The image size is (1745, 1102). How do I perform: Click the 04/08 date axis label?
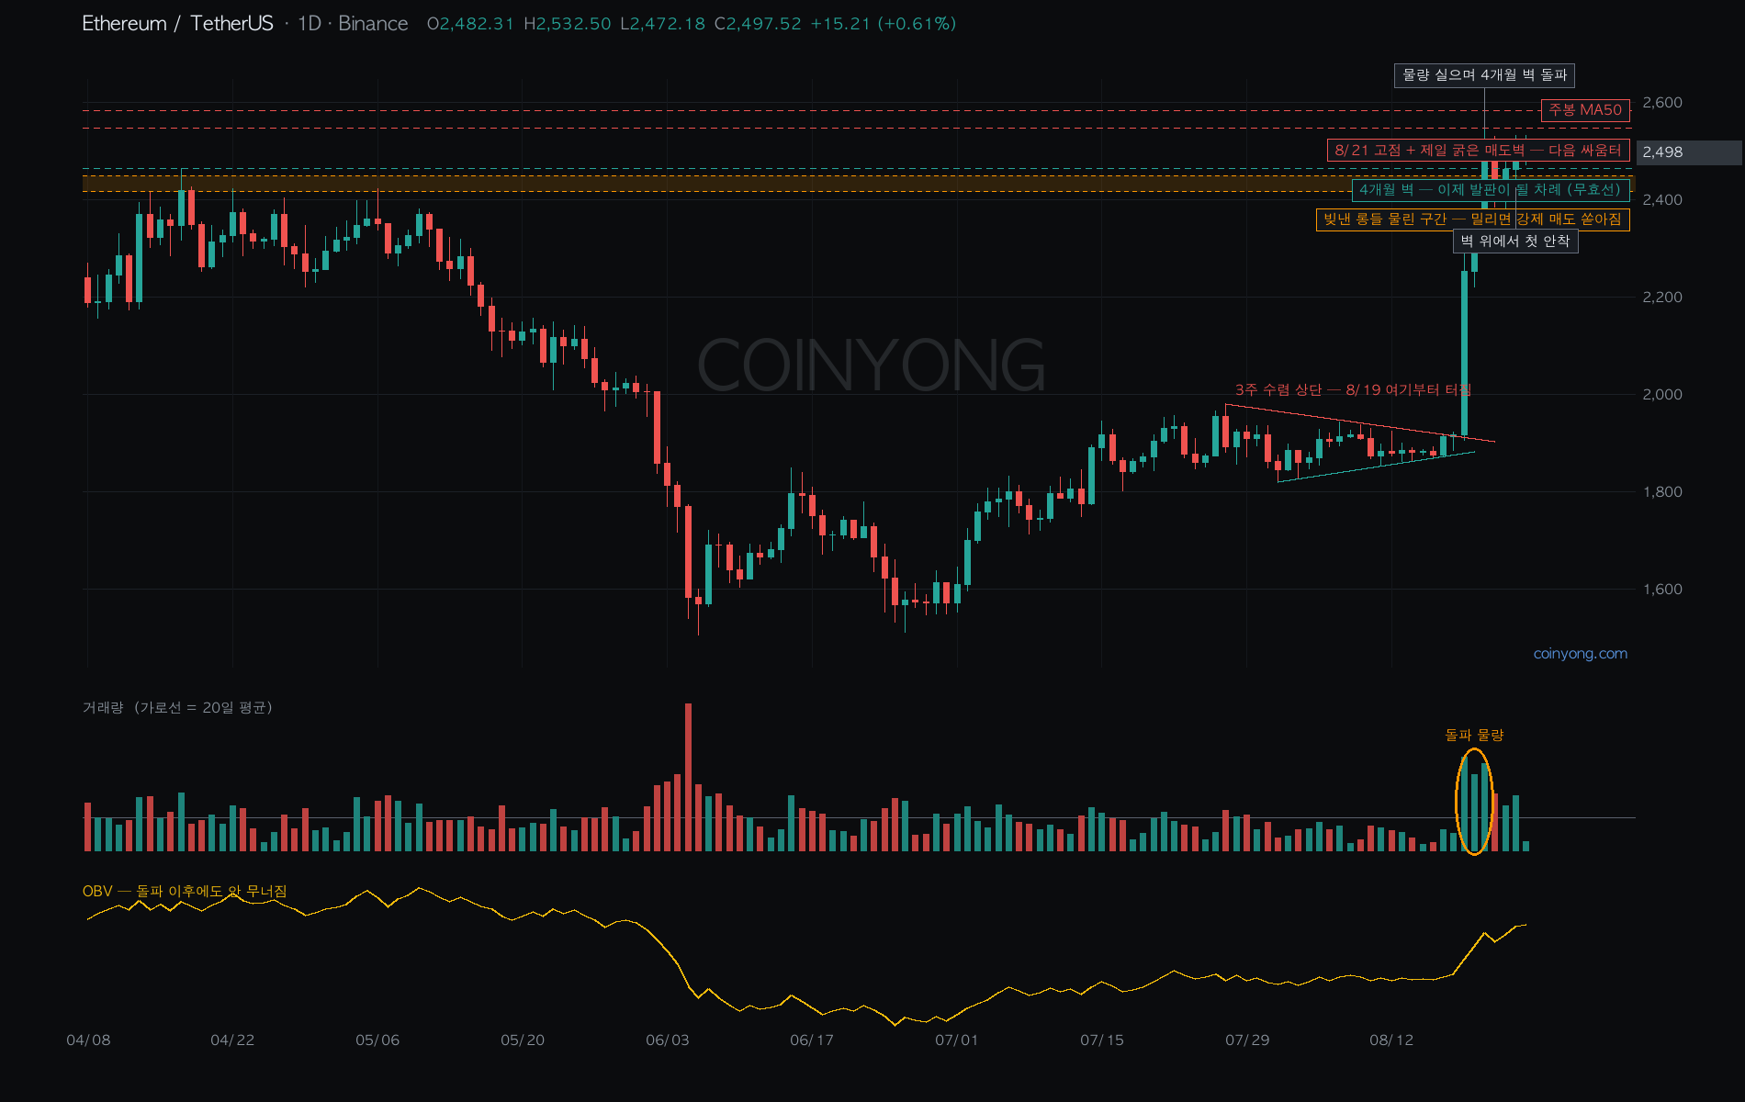pyautogui.click(x=88, y=1040)
